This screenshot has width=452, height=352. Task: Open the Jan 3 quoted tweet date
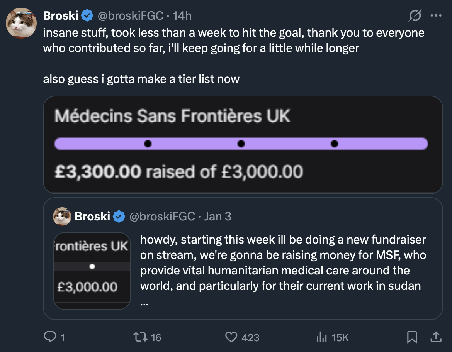pos(218,216)
